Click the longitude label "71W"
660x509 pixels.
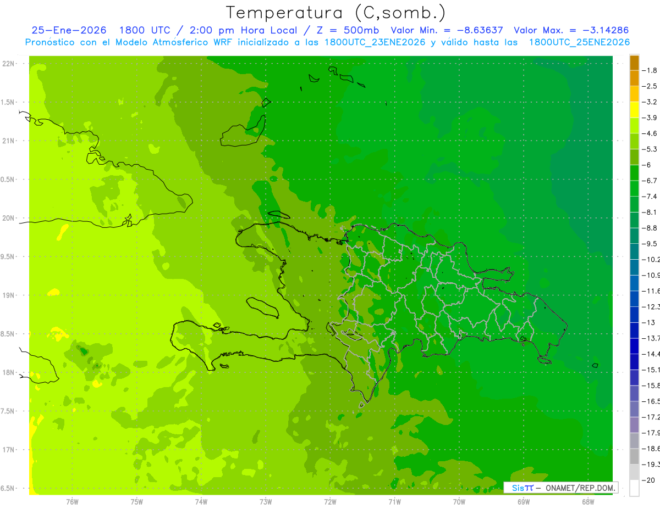pyautogui.click(x=394, y=502)
